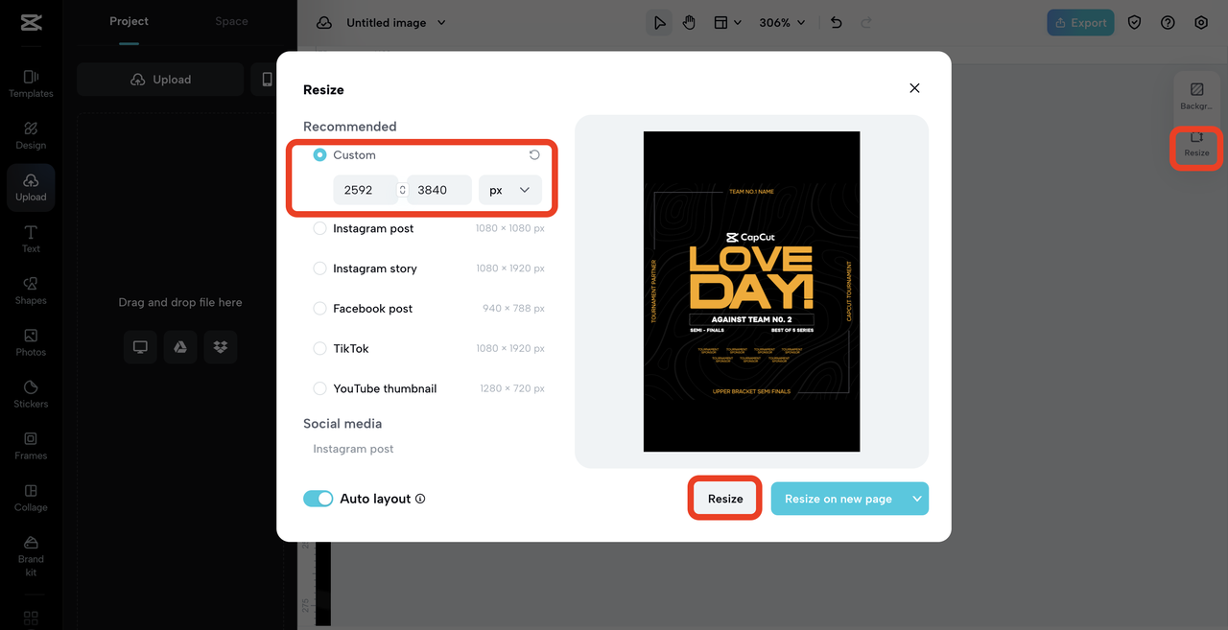Click the Resize button in dialog
Image resolution: width=1228 pixels, height=630 pixels.
725,499
